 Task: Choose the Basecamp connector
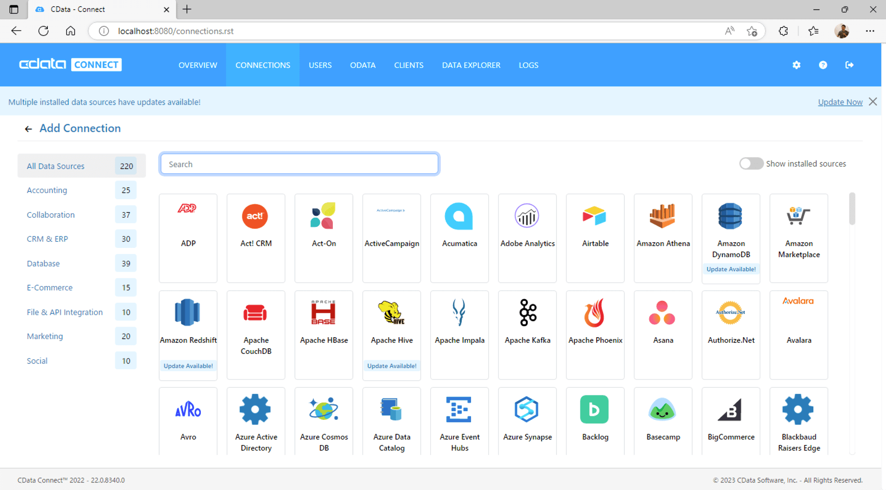tap(663, 421)
